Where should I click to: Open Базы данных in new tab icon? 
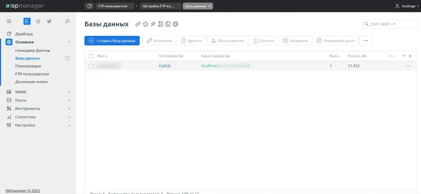[x=67, y=58]
